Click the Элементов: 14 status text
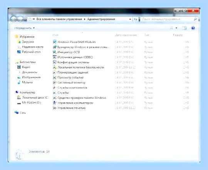The width and height of the screenshot is (208, 170). (x=39, y=151)
